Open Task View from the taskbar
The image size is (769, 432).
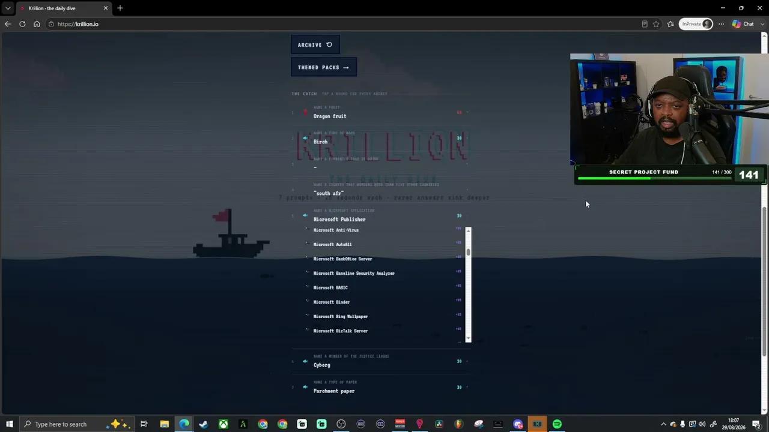[144, 424]
